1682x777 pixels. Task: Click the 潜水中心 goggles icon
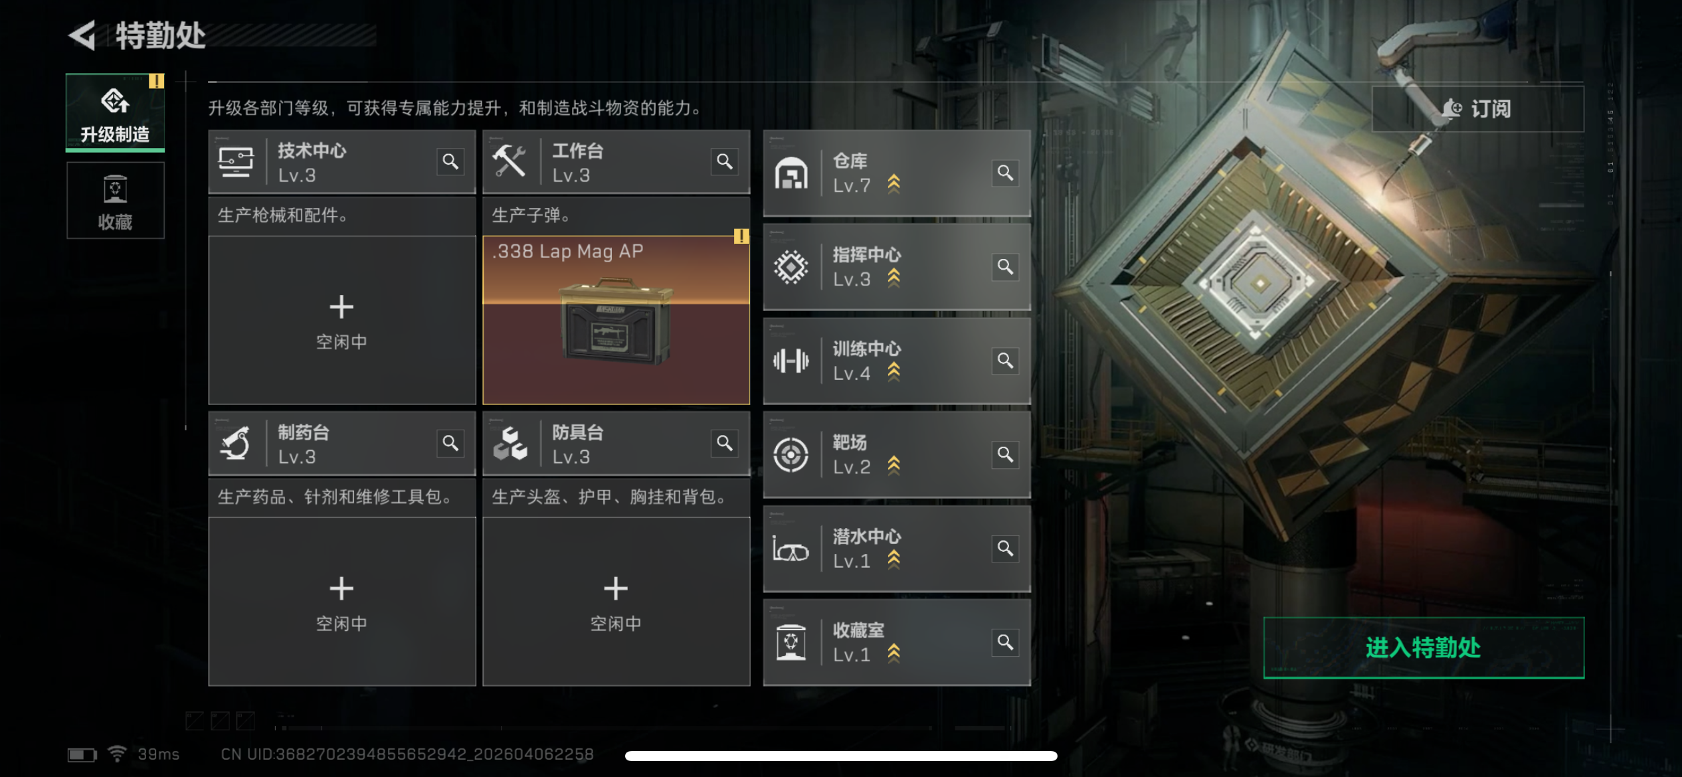click(791, 550)
